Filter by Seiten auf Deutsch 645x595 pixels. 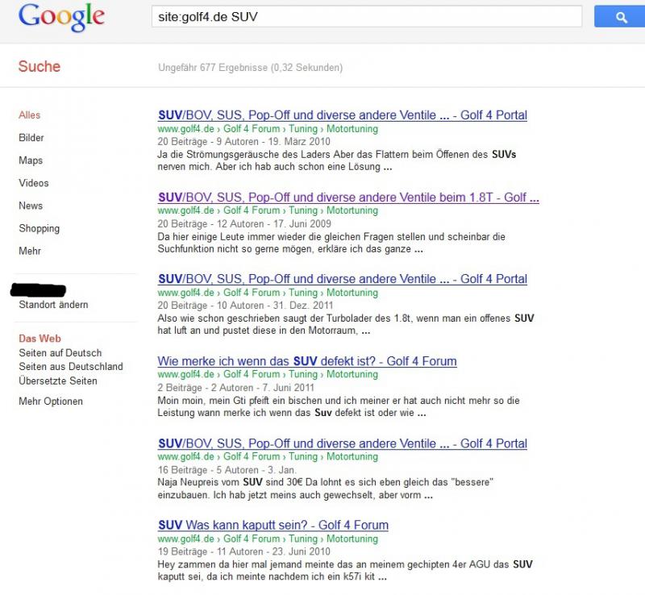(60, 353)
